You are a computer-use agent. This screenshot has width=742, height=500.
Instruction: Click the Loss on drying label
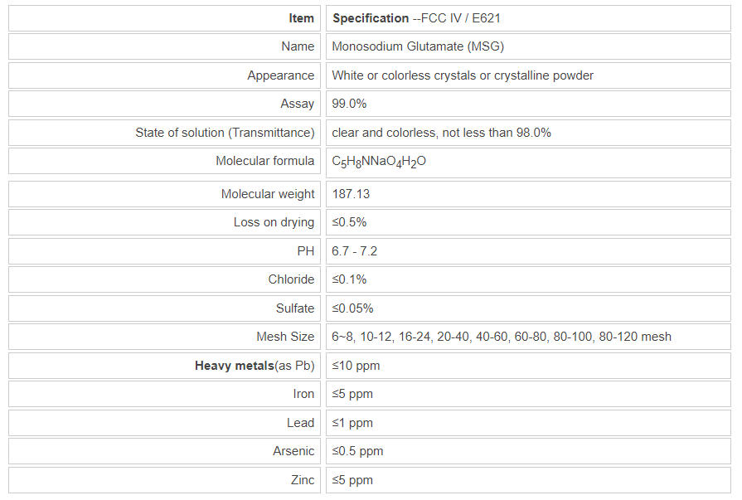274,222
